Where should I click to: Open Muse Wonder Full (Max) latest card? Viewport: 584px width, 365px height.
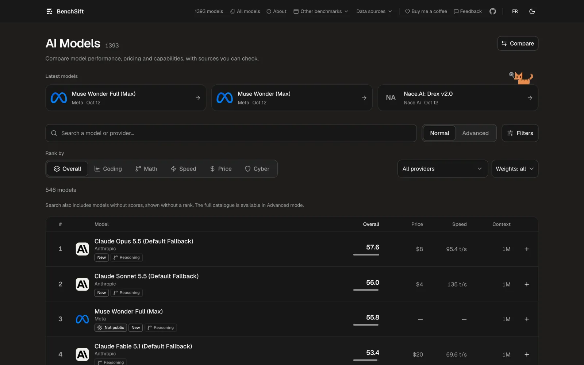(x=126, y=98)
